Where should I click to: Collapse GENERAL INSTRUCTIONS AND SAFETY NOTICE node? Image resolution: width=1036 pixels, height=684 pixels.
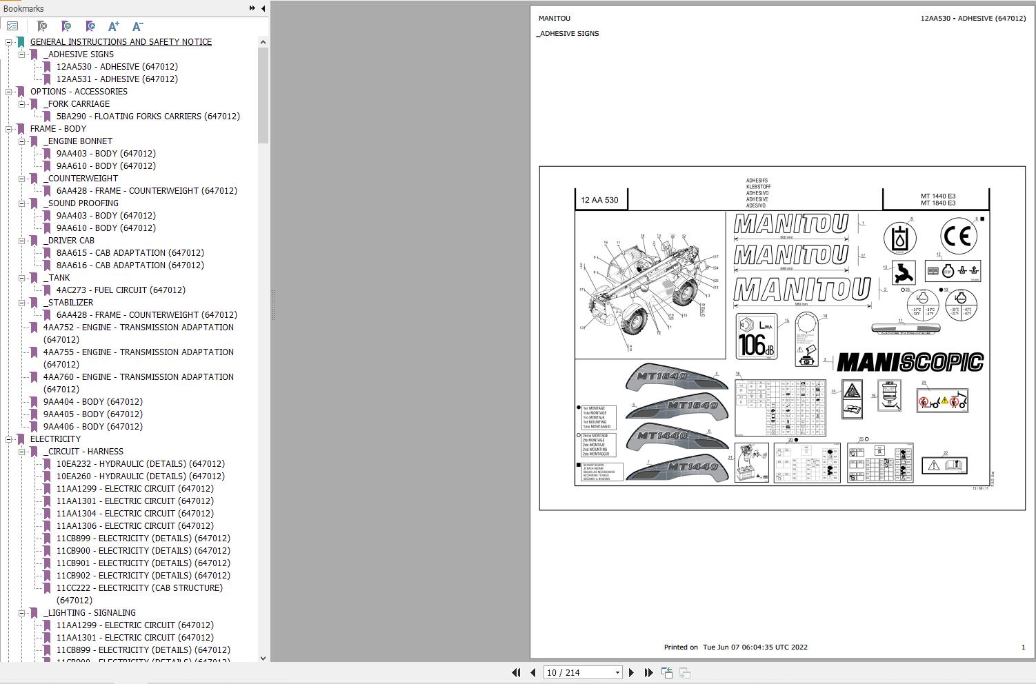tap(9, 42)
